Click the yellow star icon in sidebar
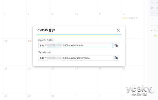This screenshot has width=158, height=100. (x=155, y=36)
